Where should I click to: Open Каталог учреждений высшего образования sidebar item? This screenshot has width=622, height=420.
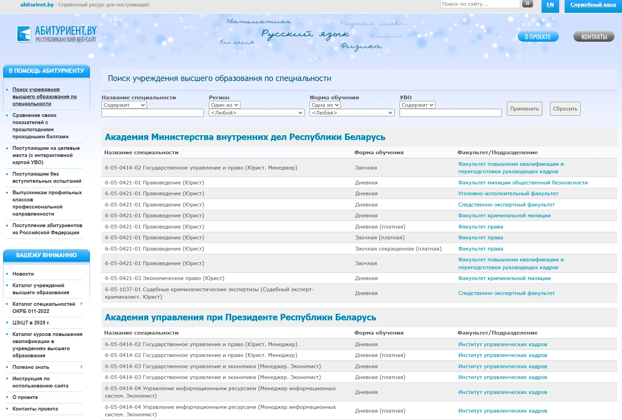pos(41,289)
